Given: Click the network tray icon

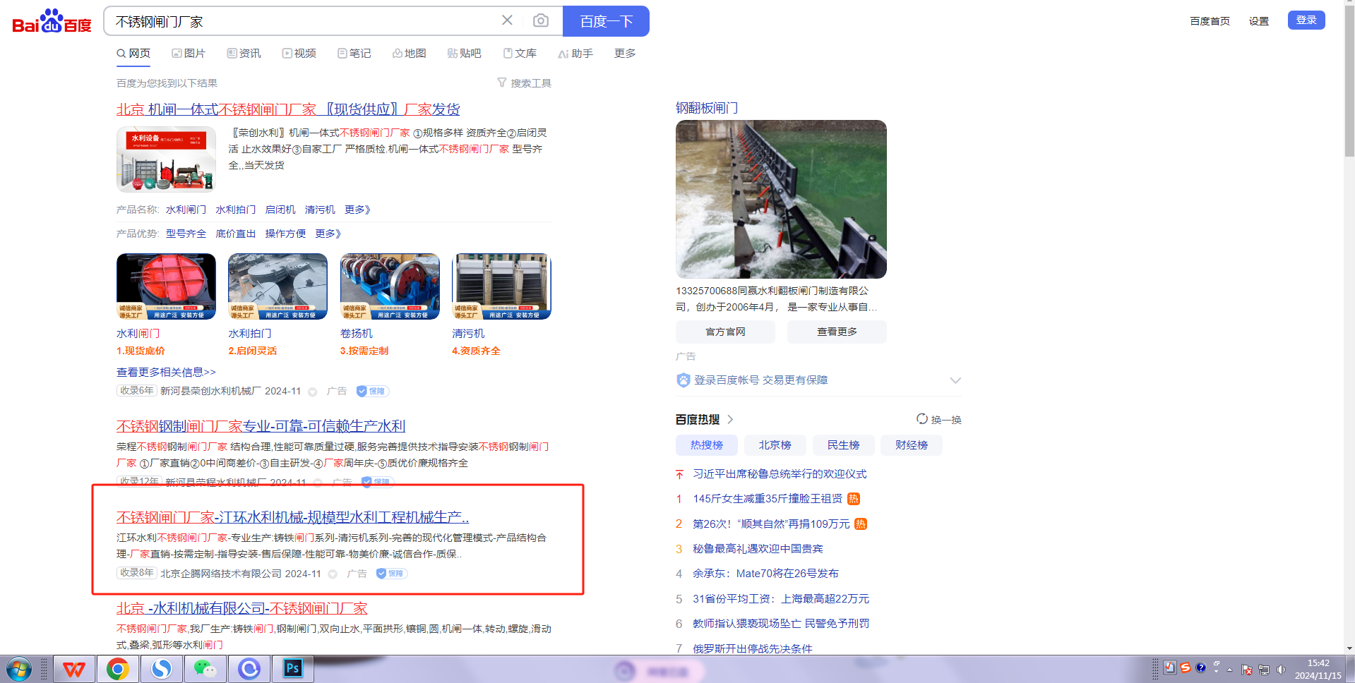Looking at the screenshot, I should coord(1264,670).
